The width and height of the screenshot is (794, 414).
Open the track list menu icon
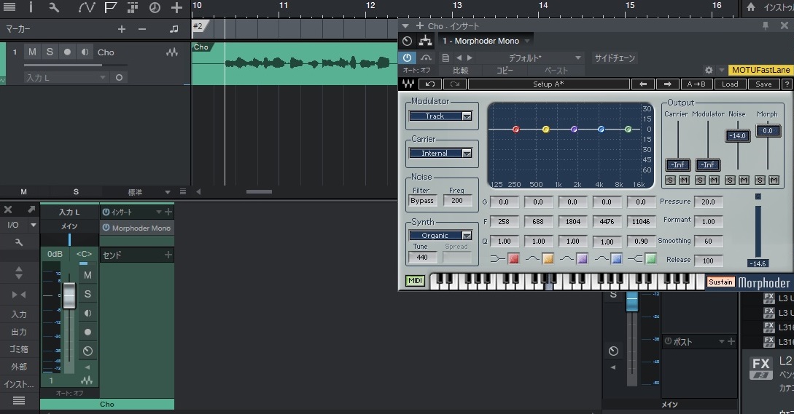click(x=9, y=7)
